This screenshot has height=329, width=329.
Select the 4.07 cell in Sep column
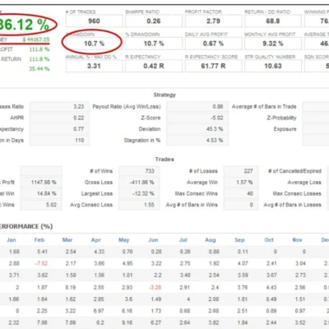[x=243, y=263]
